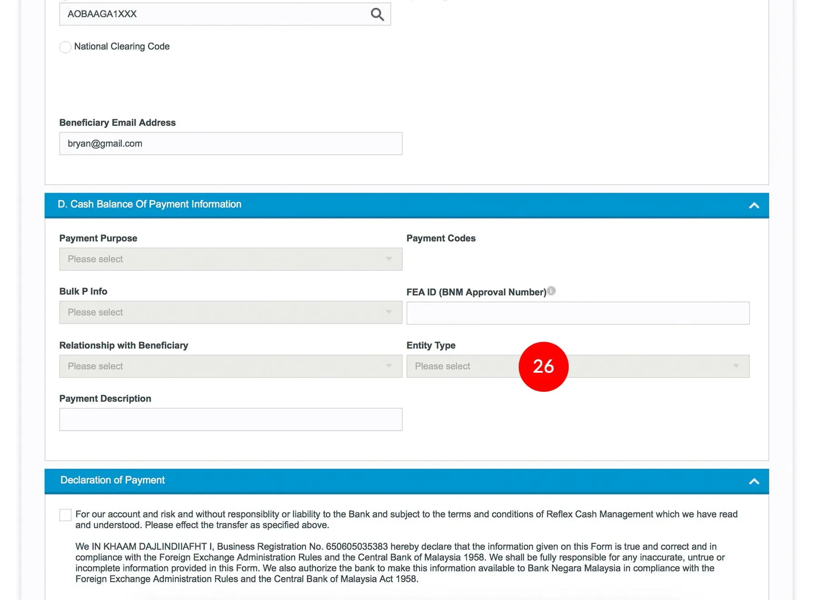Viewport: 819px width, 600px height.
Task: Click the Payment Codes label
Action: tap(440, 238)
